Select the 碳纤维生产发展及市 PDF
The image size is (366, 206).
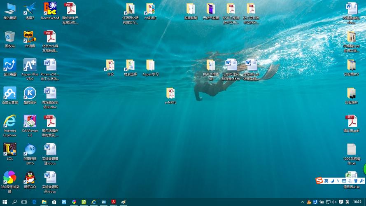(70, 13)
